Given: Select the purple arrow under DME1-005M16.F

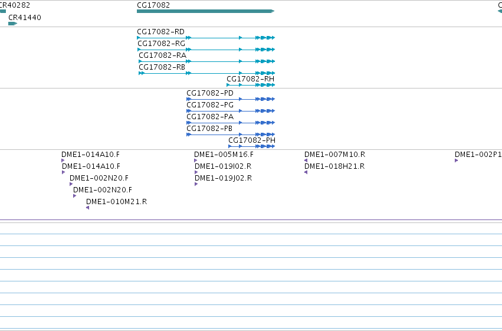Looking at the screenshot, I should (196, 160).
